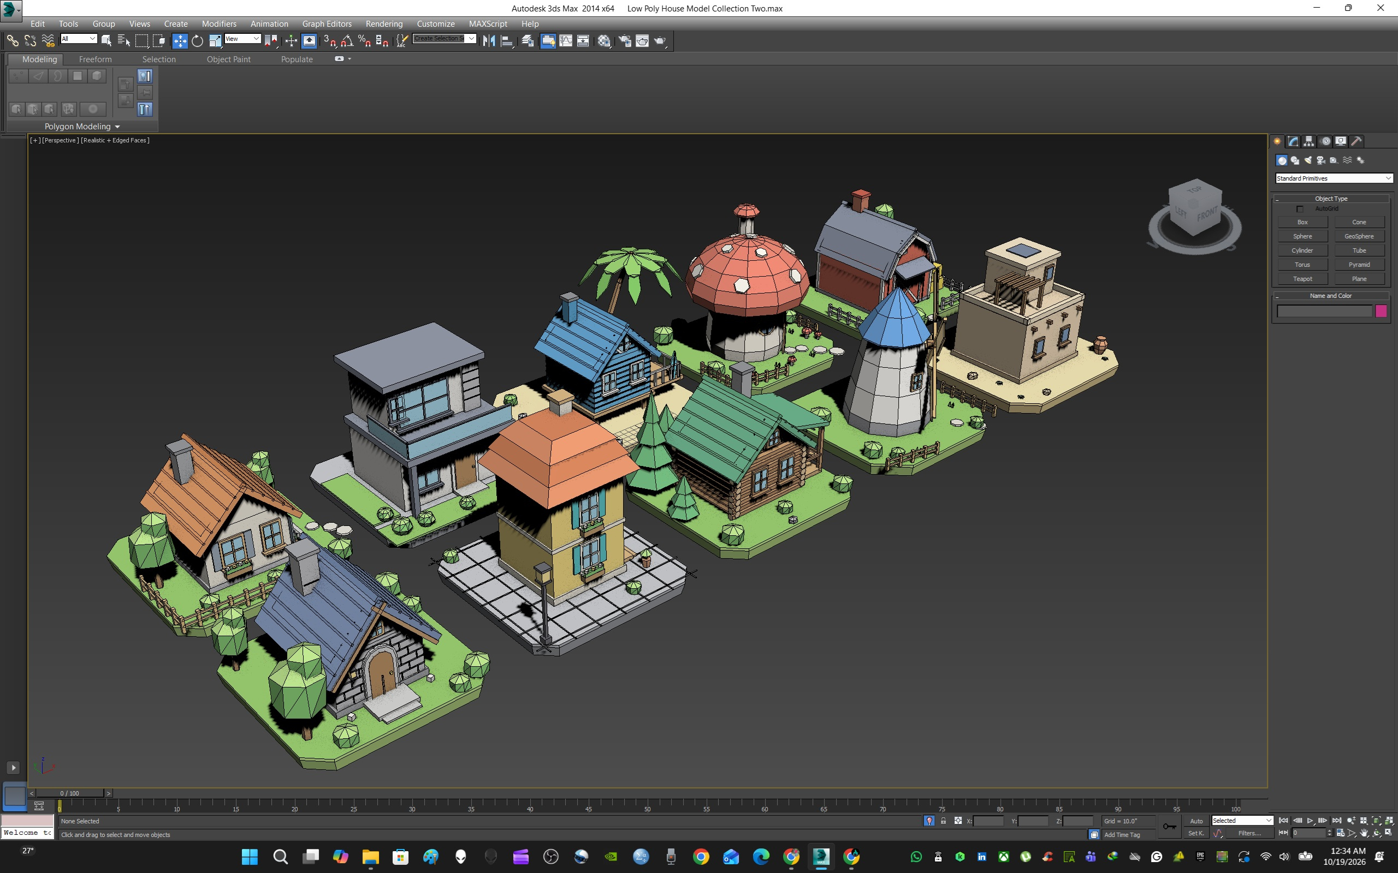
Task: Expand the Polygon Modeling panel dropdown
Action: click(117, 127)
